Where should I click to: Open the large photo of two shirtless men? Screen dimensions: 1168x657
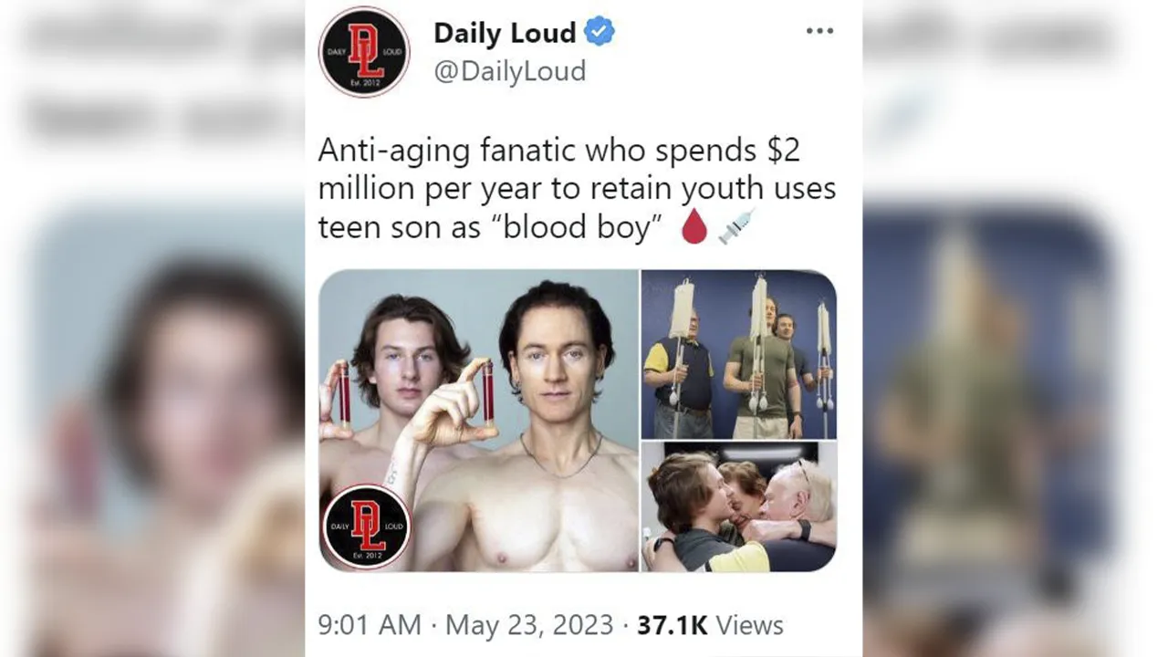coord(478,421)
